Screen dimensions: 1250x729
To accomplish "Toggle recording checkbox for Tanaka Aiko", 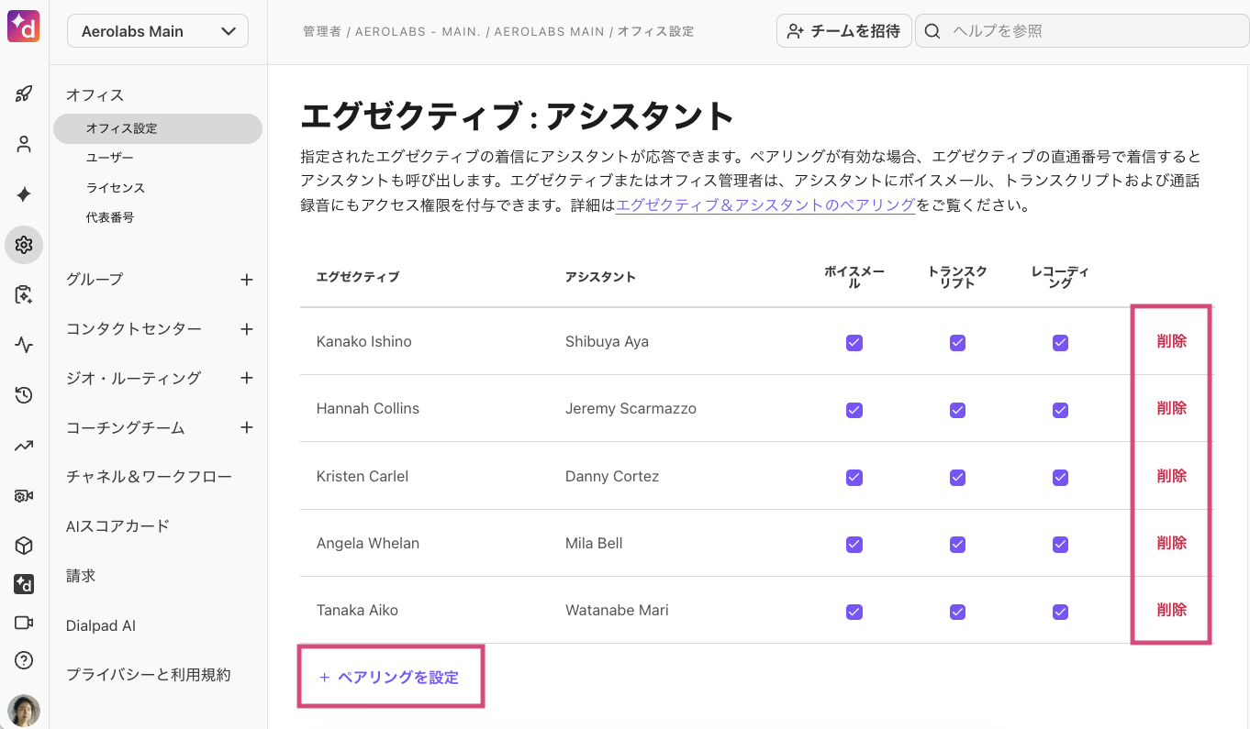I will (x=1060, y=612).
